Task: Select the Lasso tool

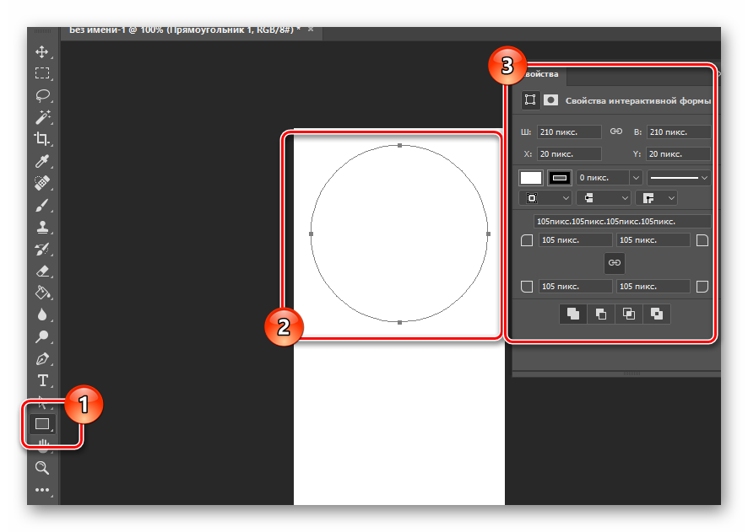Action: [41, 95]
